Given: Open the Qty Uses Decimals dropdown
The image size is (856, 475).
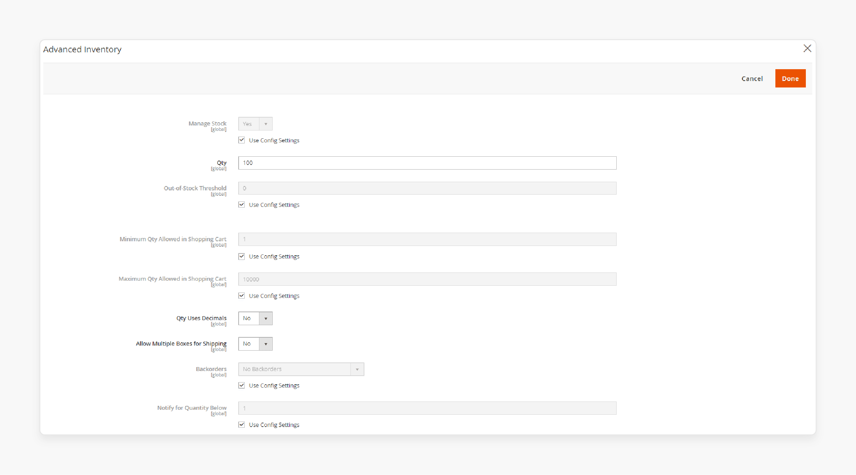Looking at the screenshot, I should (x=255, y=318).
